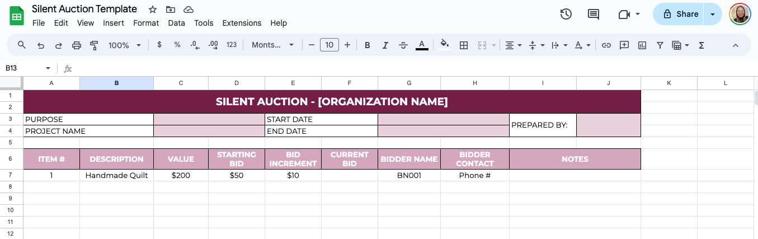Viewport: 758px width, 239px height.
Task: Click the borders icon
Action: coord(463,45)
